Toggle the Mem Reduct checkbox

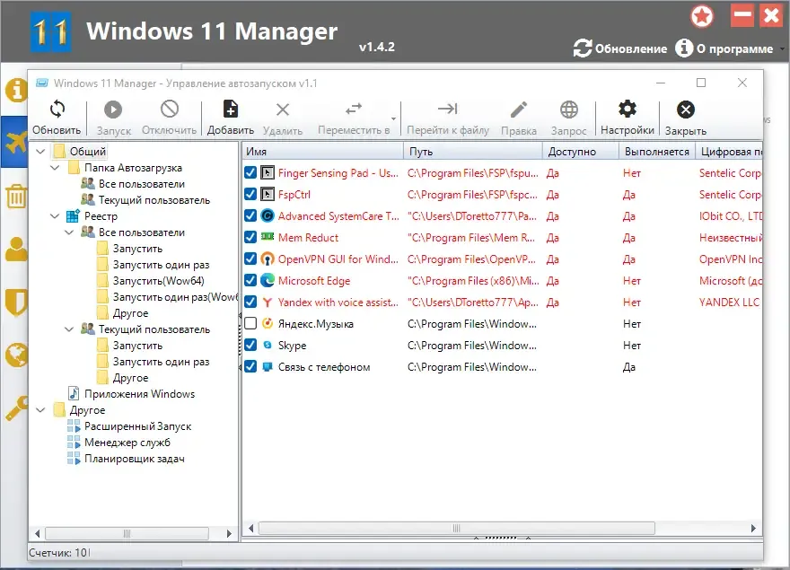(x=250, y=237)
